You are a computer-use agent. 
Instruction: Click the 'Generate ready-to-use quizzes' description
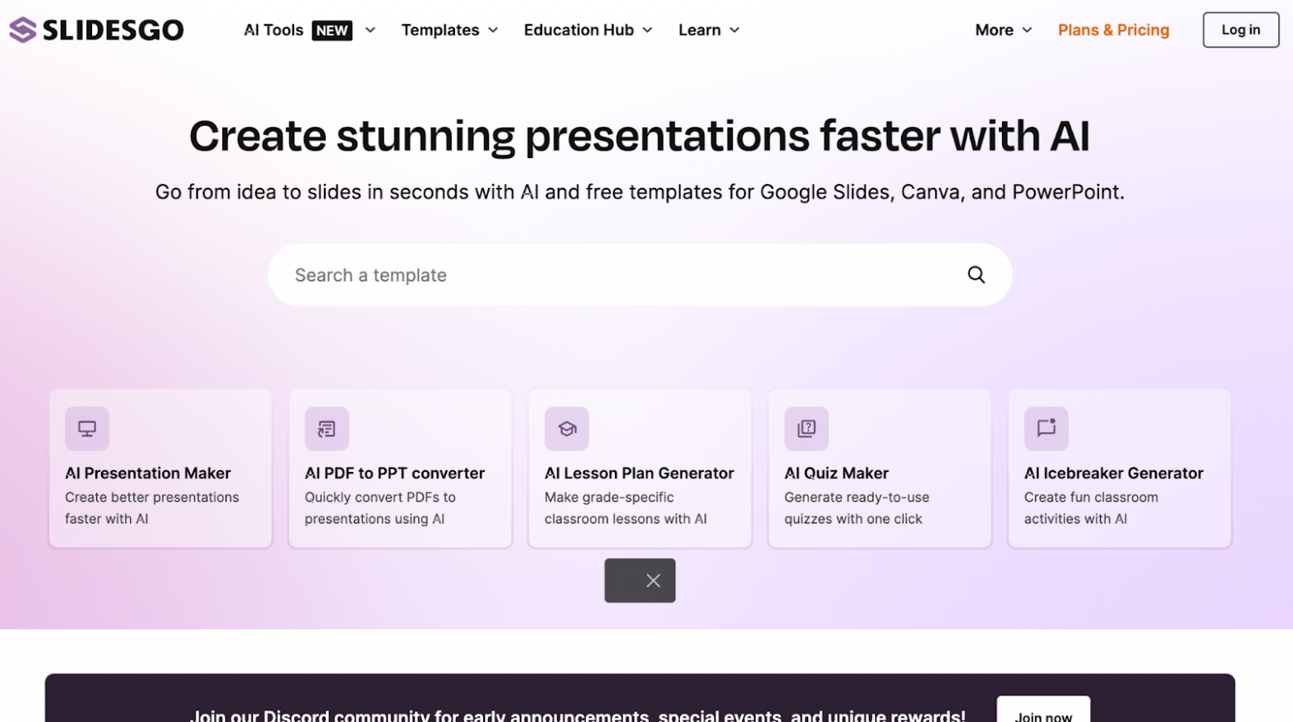tap(857, 508)
